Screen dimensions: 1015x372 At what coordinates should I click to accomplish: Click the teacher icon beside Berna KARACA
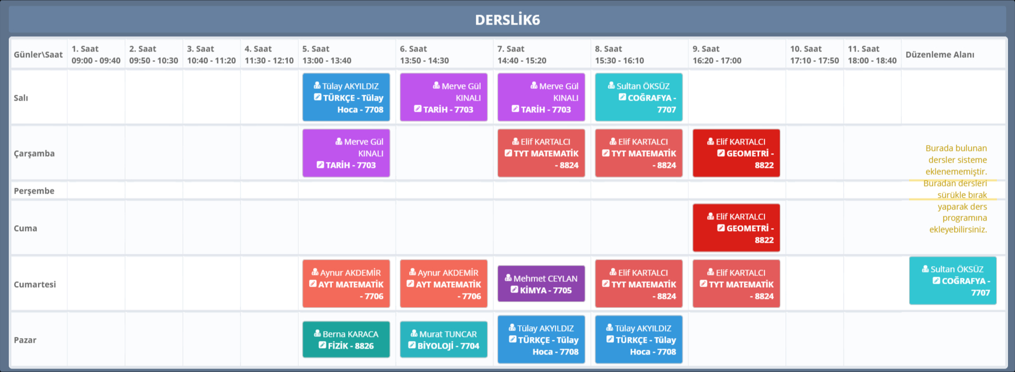[x=317, y=333]
